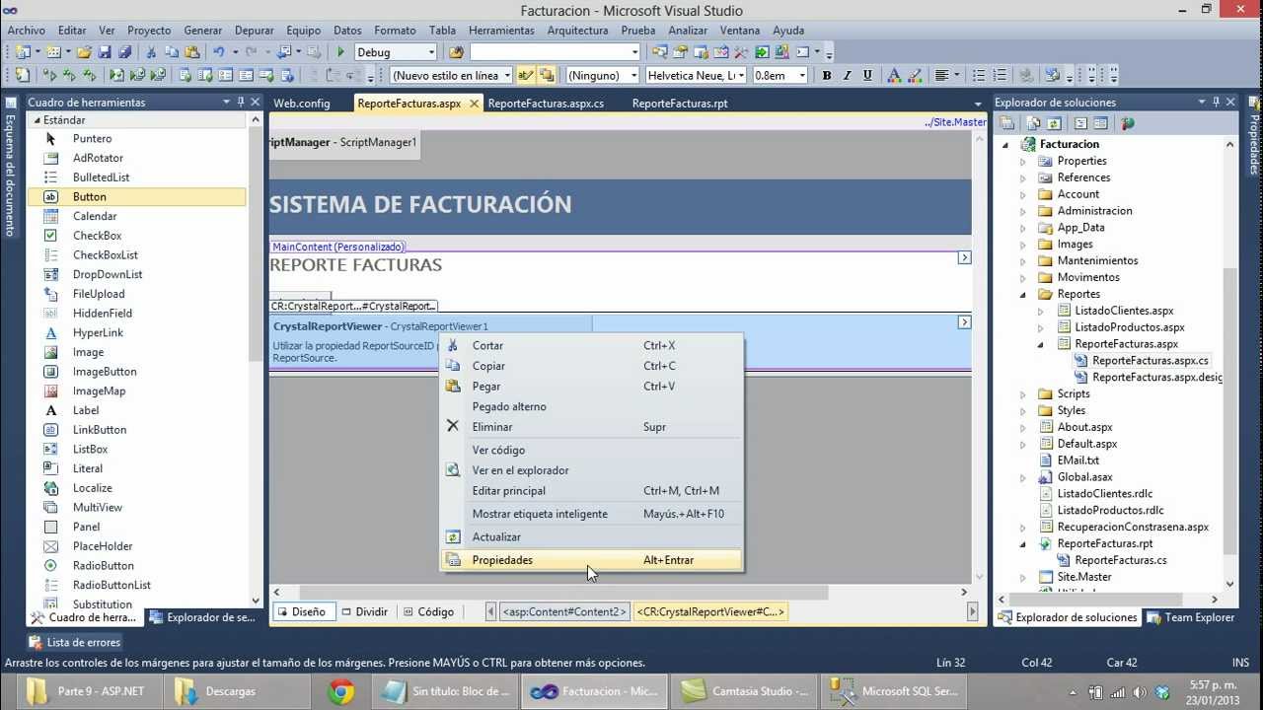
Task: Click the ASP.NET Configuration icon in Solution Explorer
Action: [1128, 123]
